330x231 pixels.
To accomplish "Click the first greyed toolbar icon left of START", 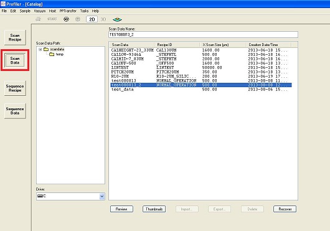I will tap(38, 19).
